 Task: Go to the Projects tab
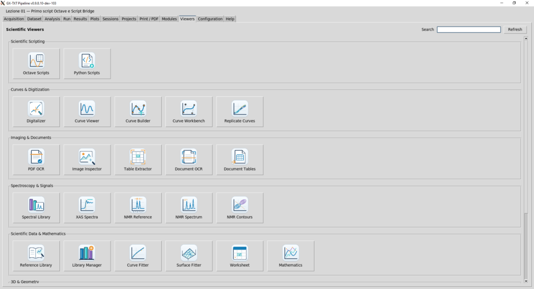click(x=129, y=19)
